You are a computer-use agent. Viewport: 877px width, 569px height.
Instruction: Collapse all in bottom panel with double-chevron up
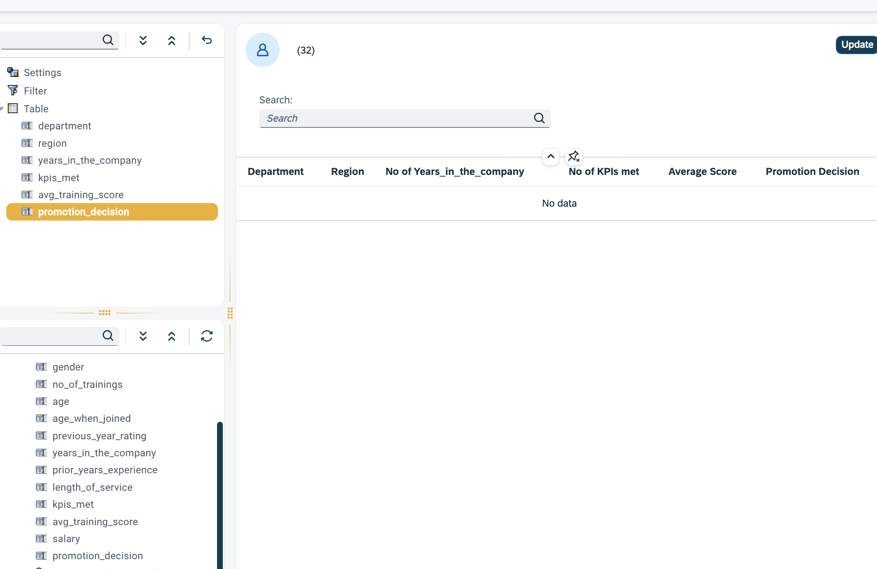pos(172,336)
